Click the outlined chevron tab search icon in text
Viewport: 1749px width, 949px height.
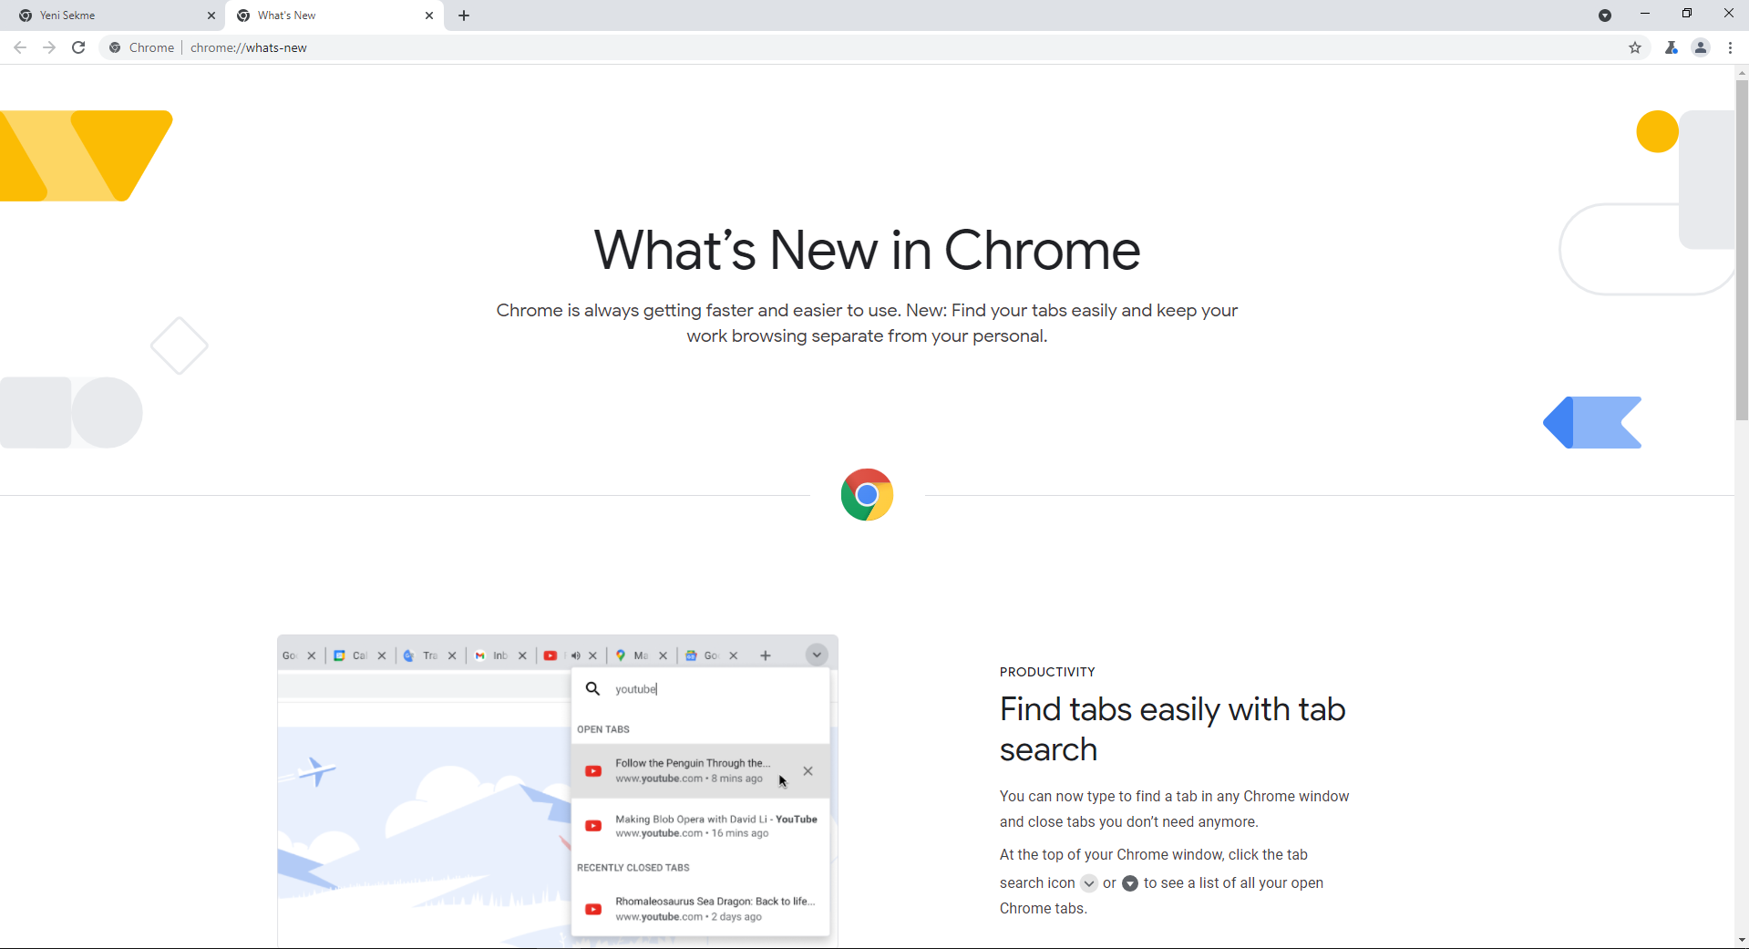pyautogui.click(x=1089, y=883)
